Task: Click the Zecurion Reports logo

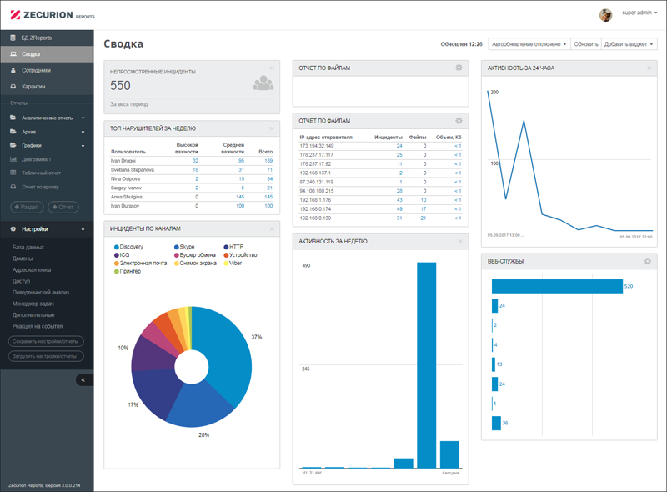Action: click(53, 15)
